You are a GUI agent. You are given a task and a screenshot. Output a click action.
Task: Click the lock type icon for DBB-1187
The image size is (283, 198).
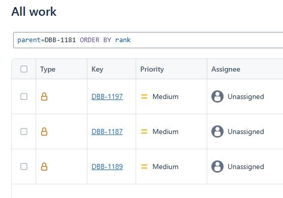44,131
